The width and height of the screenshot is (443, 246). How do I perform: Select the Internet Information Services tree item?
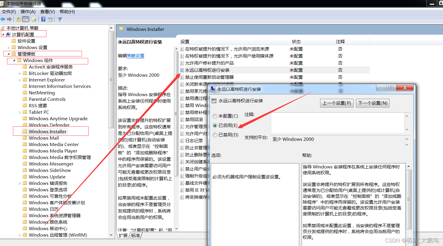[x=60, y=86]
